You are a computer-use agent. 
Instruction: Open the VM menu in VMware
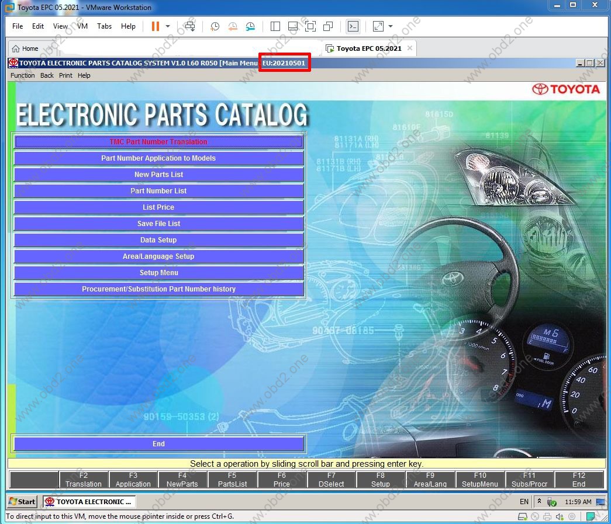(x=82, y=26)
